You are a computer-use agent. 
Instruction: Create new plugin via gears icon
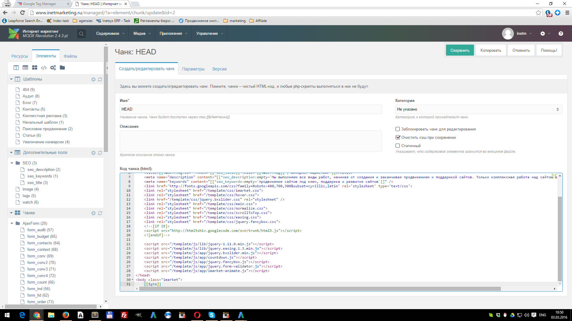[x=53, y=68]
